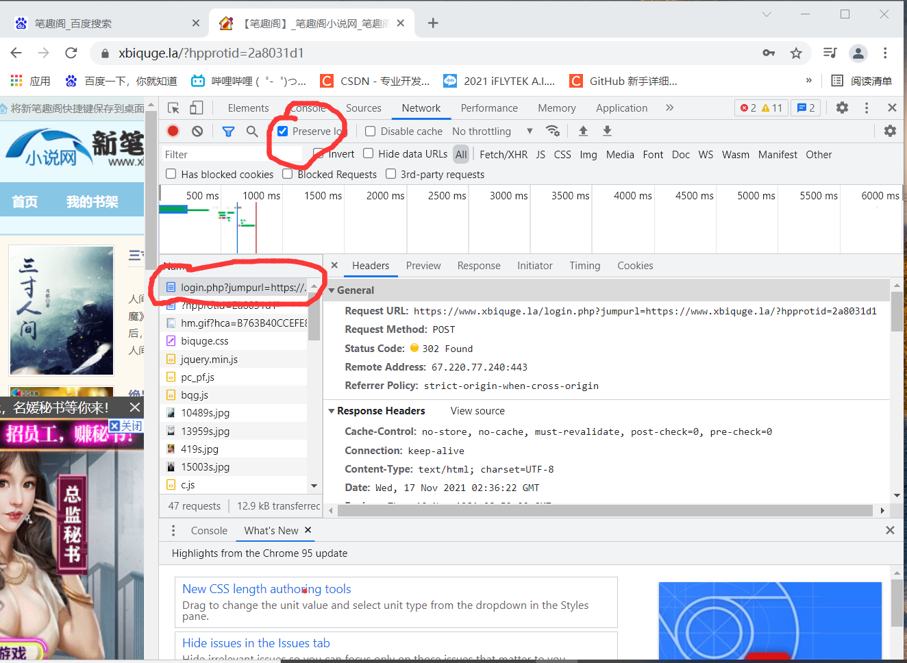Enable Invert filter checkbox
Viewport: 907px width, 663px height.
[318, 153]
